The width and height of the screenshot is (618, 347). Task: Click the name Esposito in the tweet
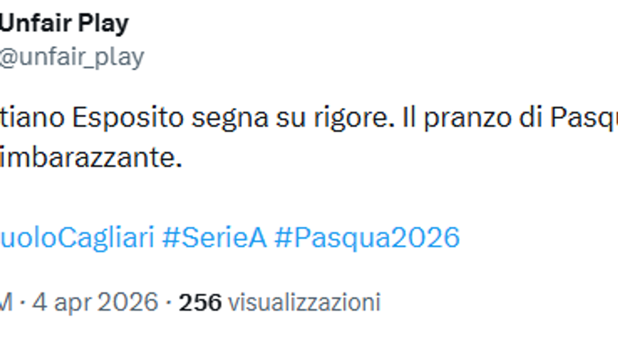127,119
